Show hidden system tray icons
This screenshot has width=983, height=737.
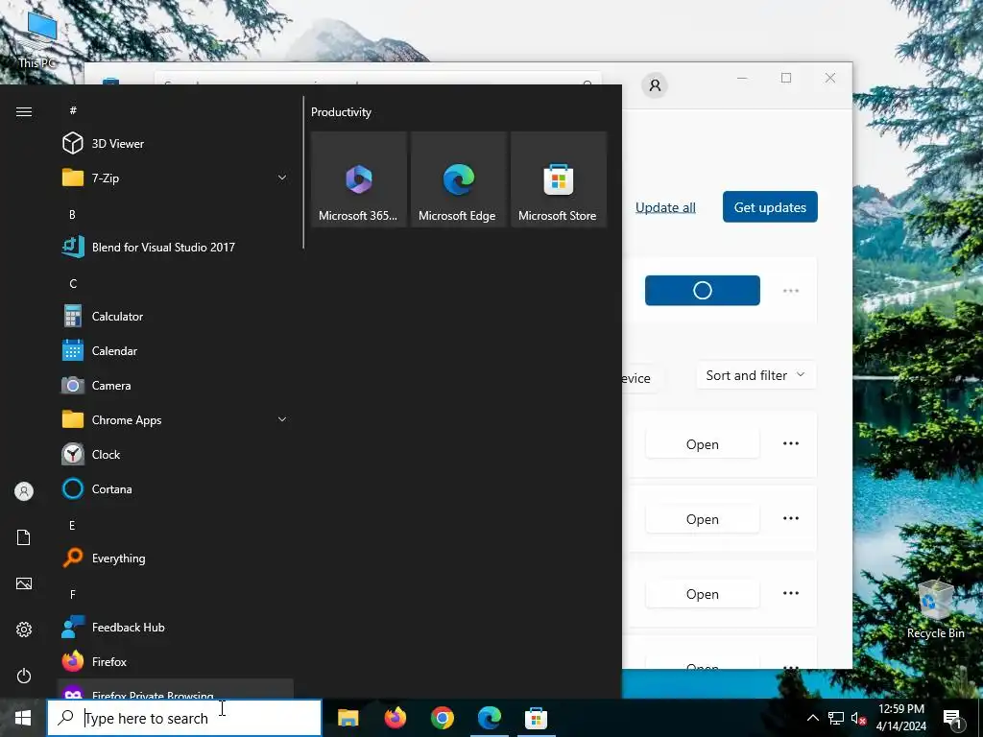coord(812,718)
